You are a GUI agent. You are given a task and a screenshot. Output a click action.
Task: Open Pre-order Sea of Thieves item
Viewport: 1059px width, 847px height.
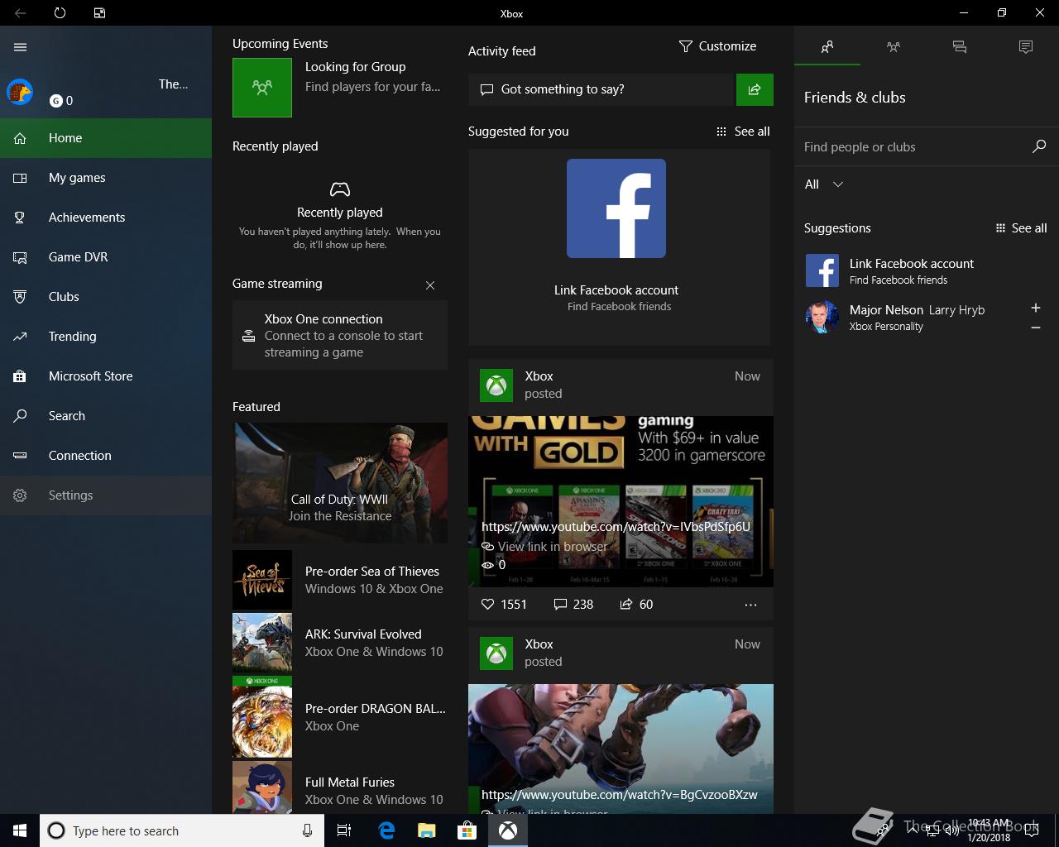(340, 580)
